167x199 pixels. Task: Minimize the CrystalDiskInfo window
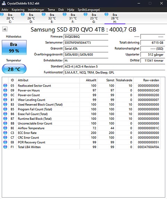(139, 3)
